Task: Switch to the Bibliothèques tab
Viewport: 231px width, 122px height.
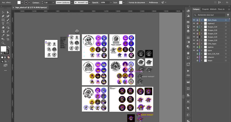Action: [213, 9]
